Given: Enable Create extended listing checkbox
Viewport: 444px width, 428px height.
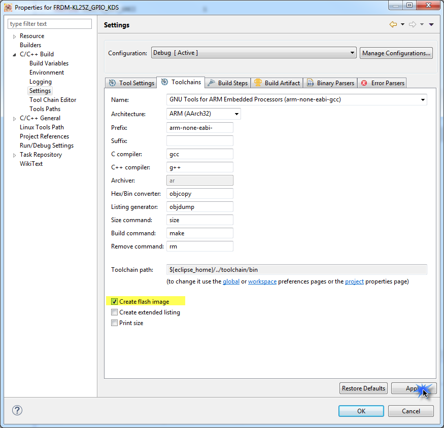Looking at the screenshot, I should (114, 312).
